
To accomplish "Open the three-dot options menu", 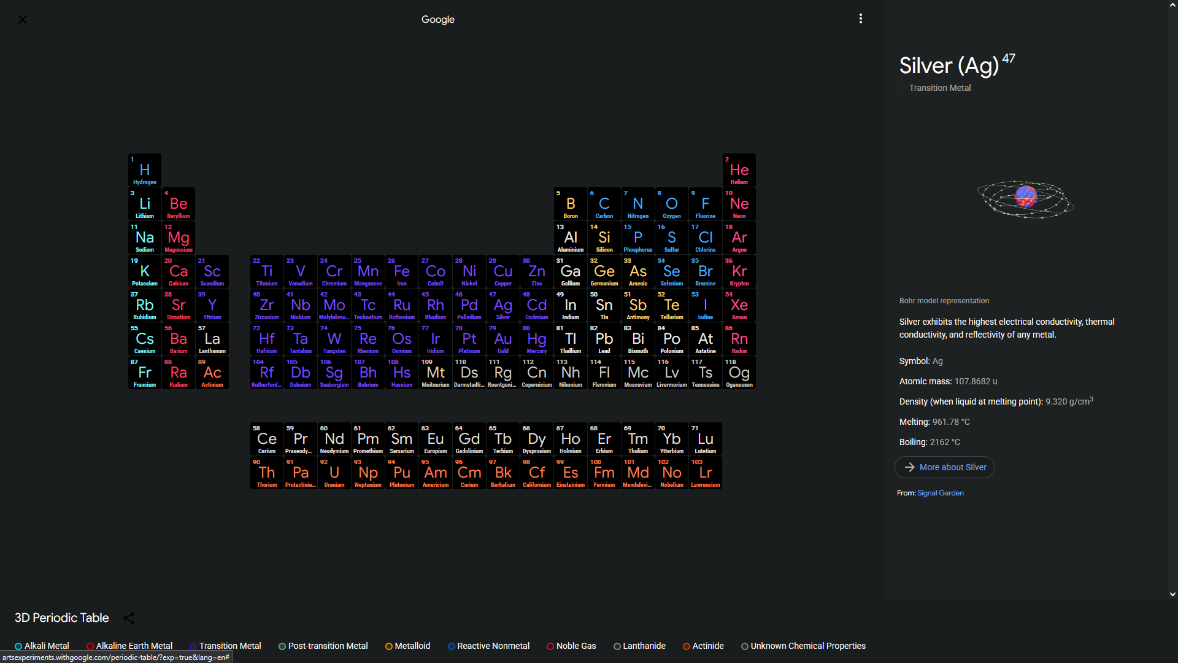I will [861, 19].
